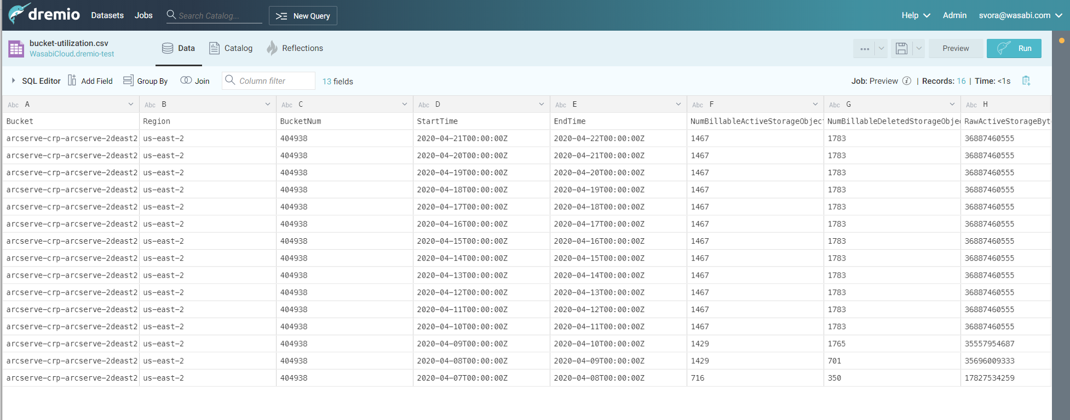Image resolution: width=1070 pixels, height=420 pixels.
Task: Switch to the Data tab
Action: [179, 48]
